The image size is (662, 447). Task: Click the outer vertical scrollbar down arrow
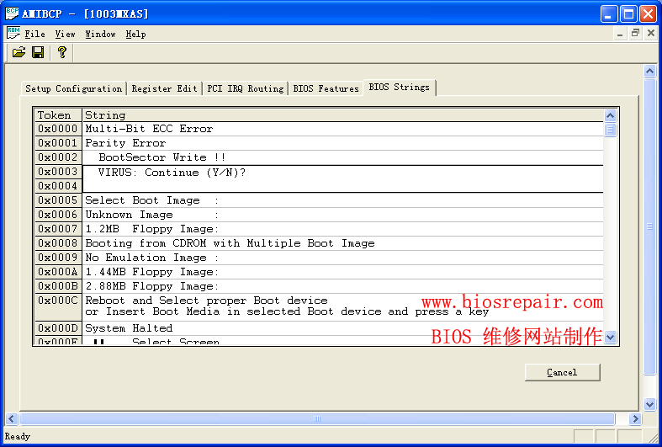(649, 404)
